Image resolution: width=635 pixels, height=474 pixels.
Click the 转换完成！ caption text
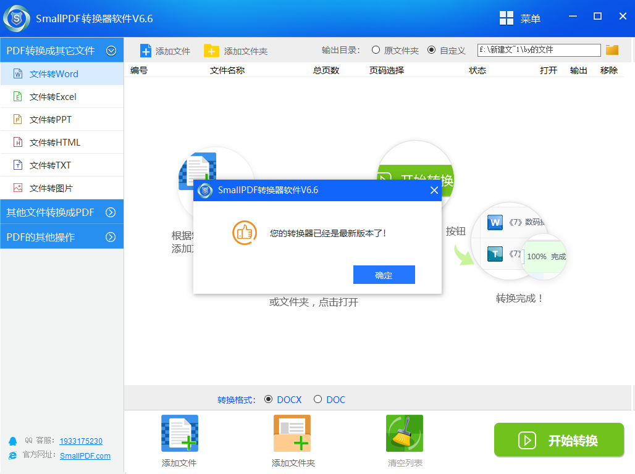(519, 298)
